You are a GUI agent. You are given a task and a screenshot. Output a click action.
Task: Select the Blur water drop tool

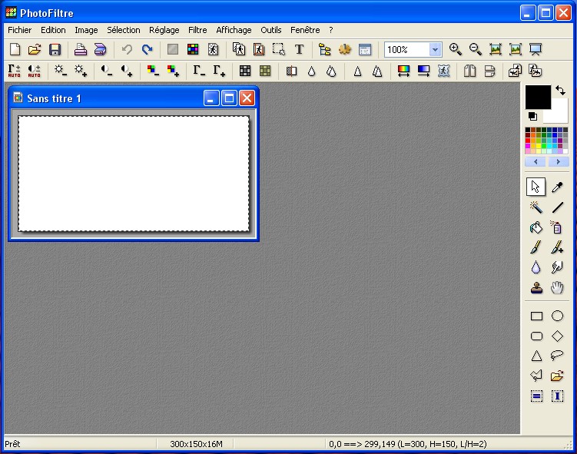[536, 267]
